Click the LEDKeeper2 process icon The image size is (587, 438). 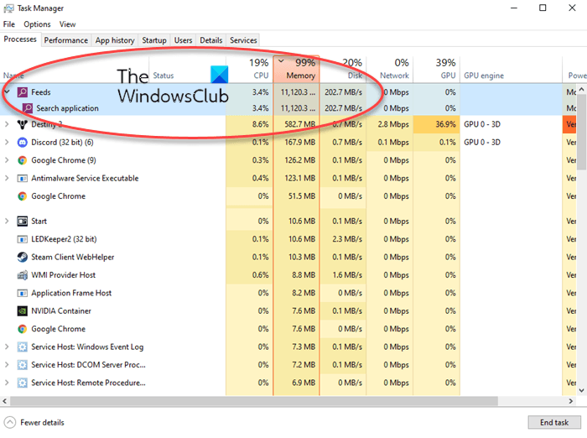(23, 239)
